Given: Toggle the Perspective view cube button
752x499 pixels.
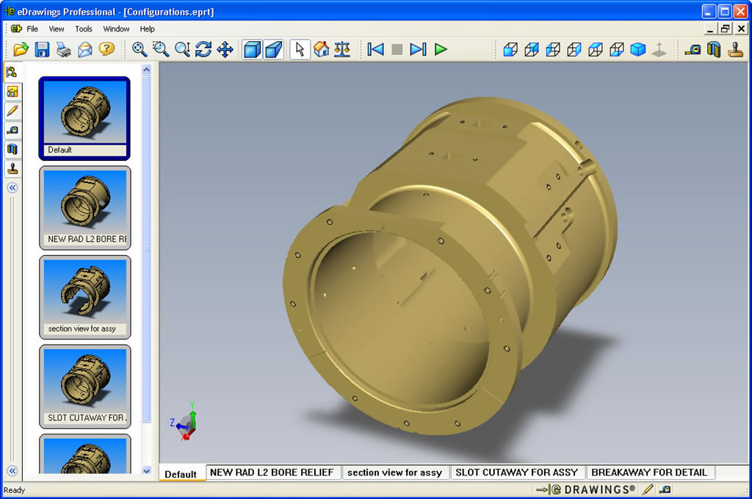Looking at the screenshot, I should (274, 49).
